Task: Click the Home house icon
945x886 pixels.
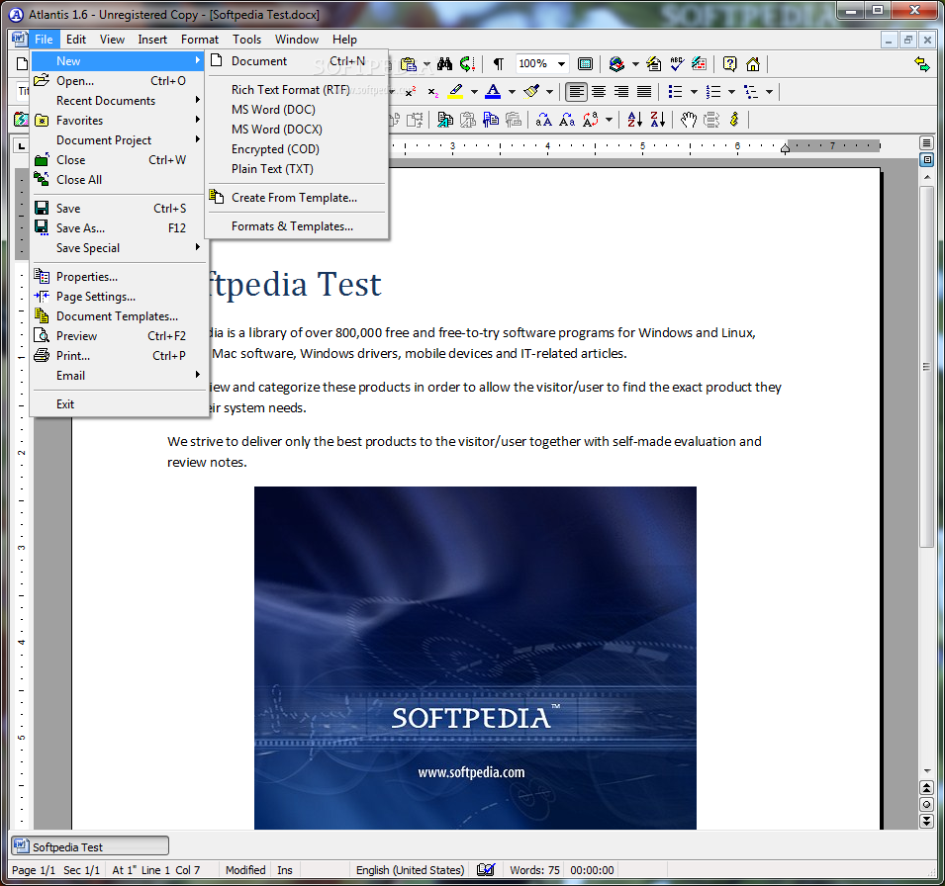Action: pyautogui.click(x=753, y=64)
